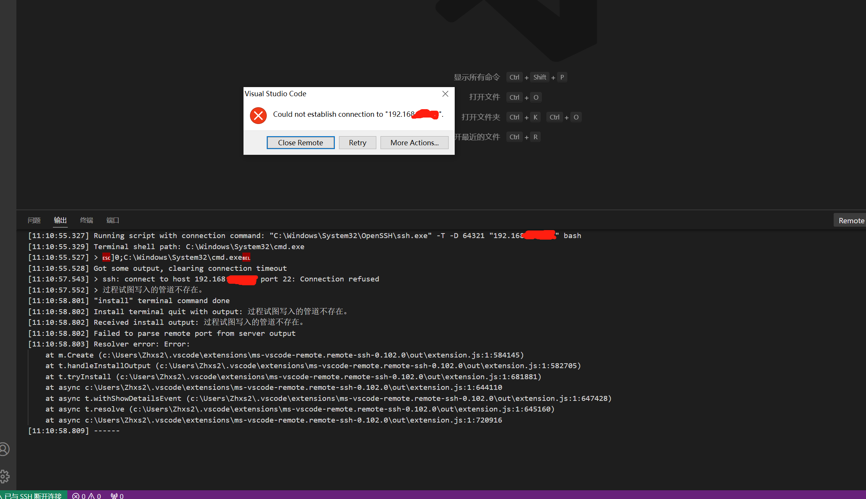
Task: Open the Manage gear icon
Action: point(4,476)
